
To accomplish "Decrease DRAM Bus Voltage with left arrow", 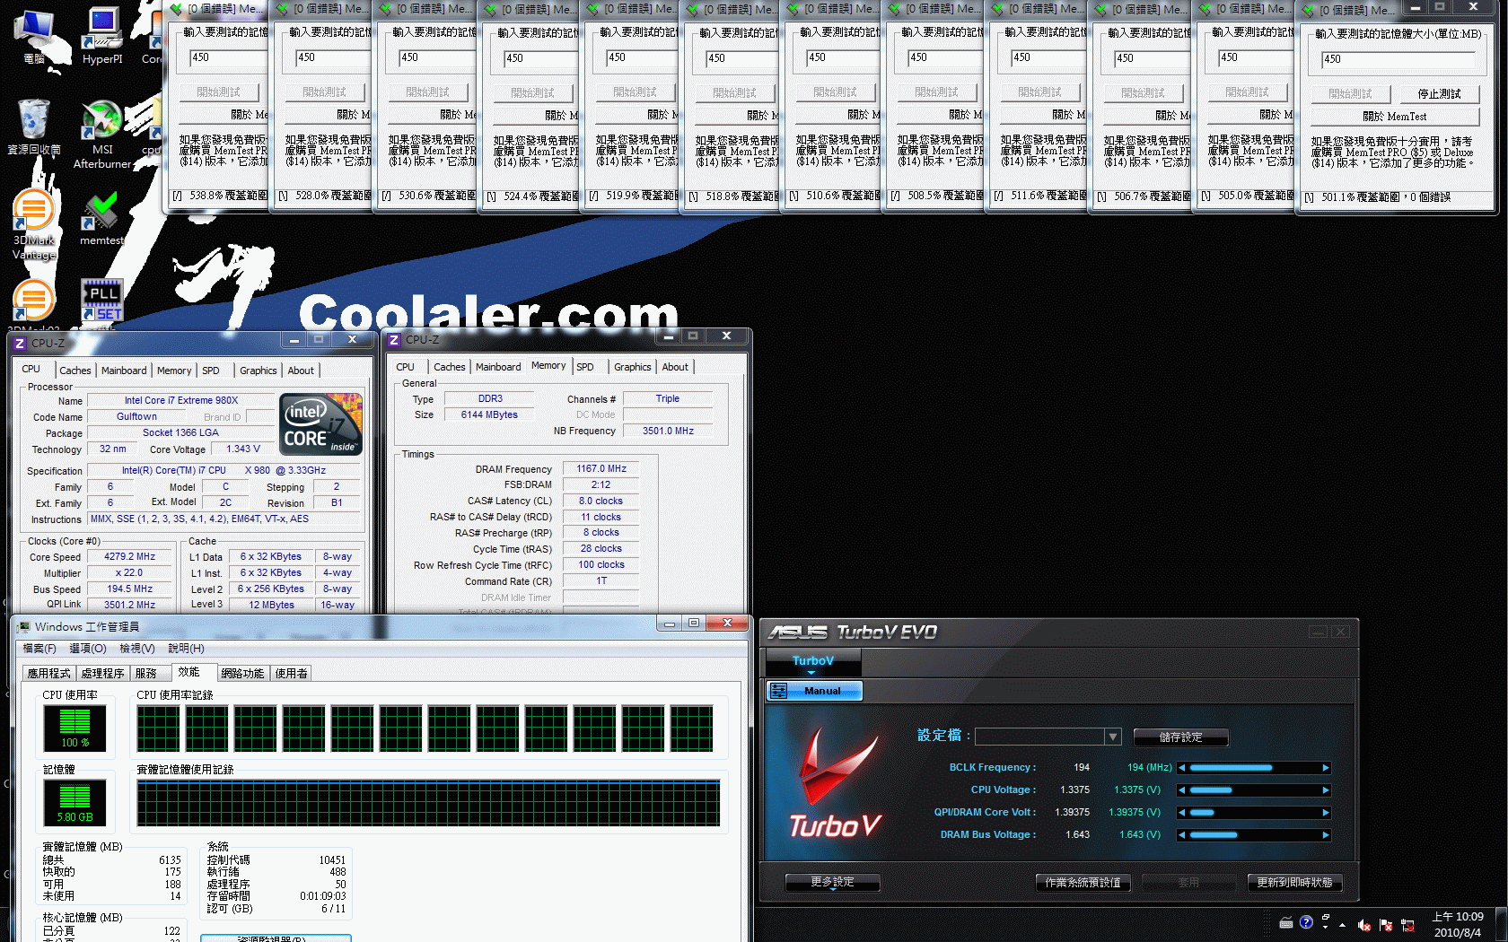I will [1182, 835].
